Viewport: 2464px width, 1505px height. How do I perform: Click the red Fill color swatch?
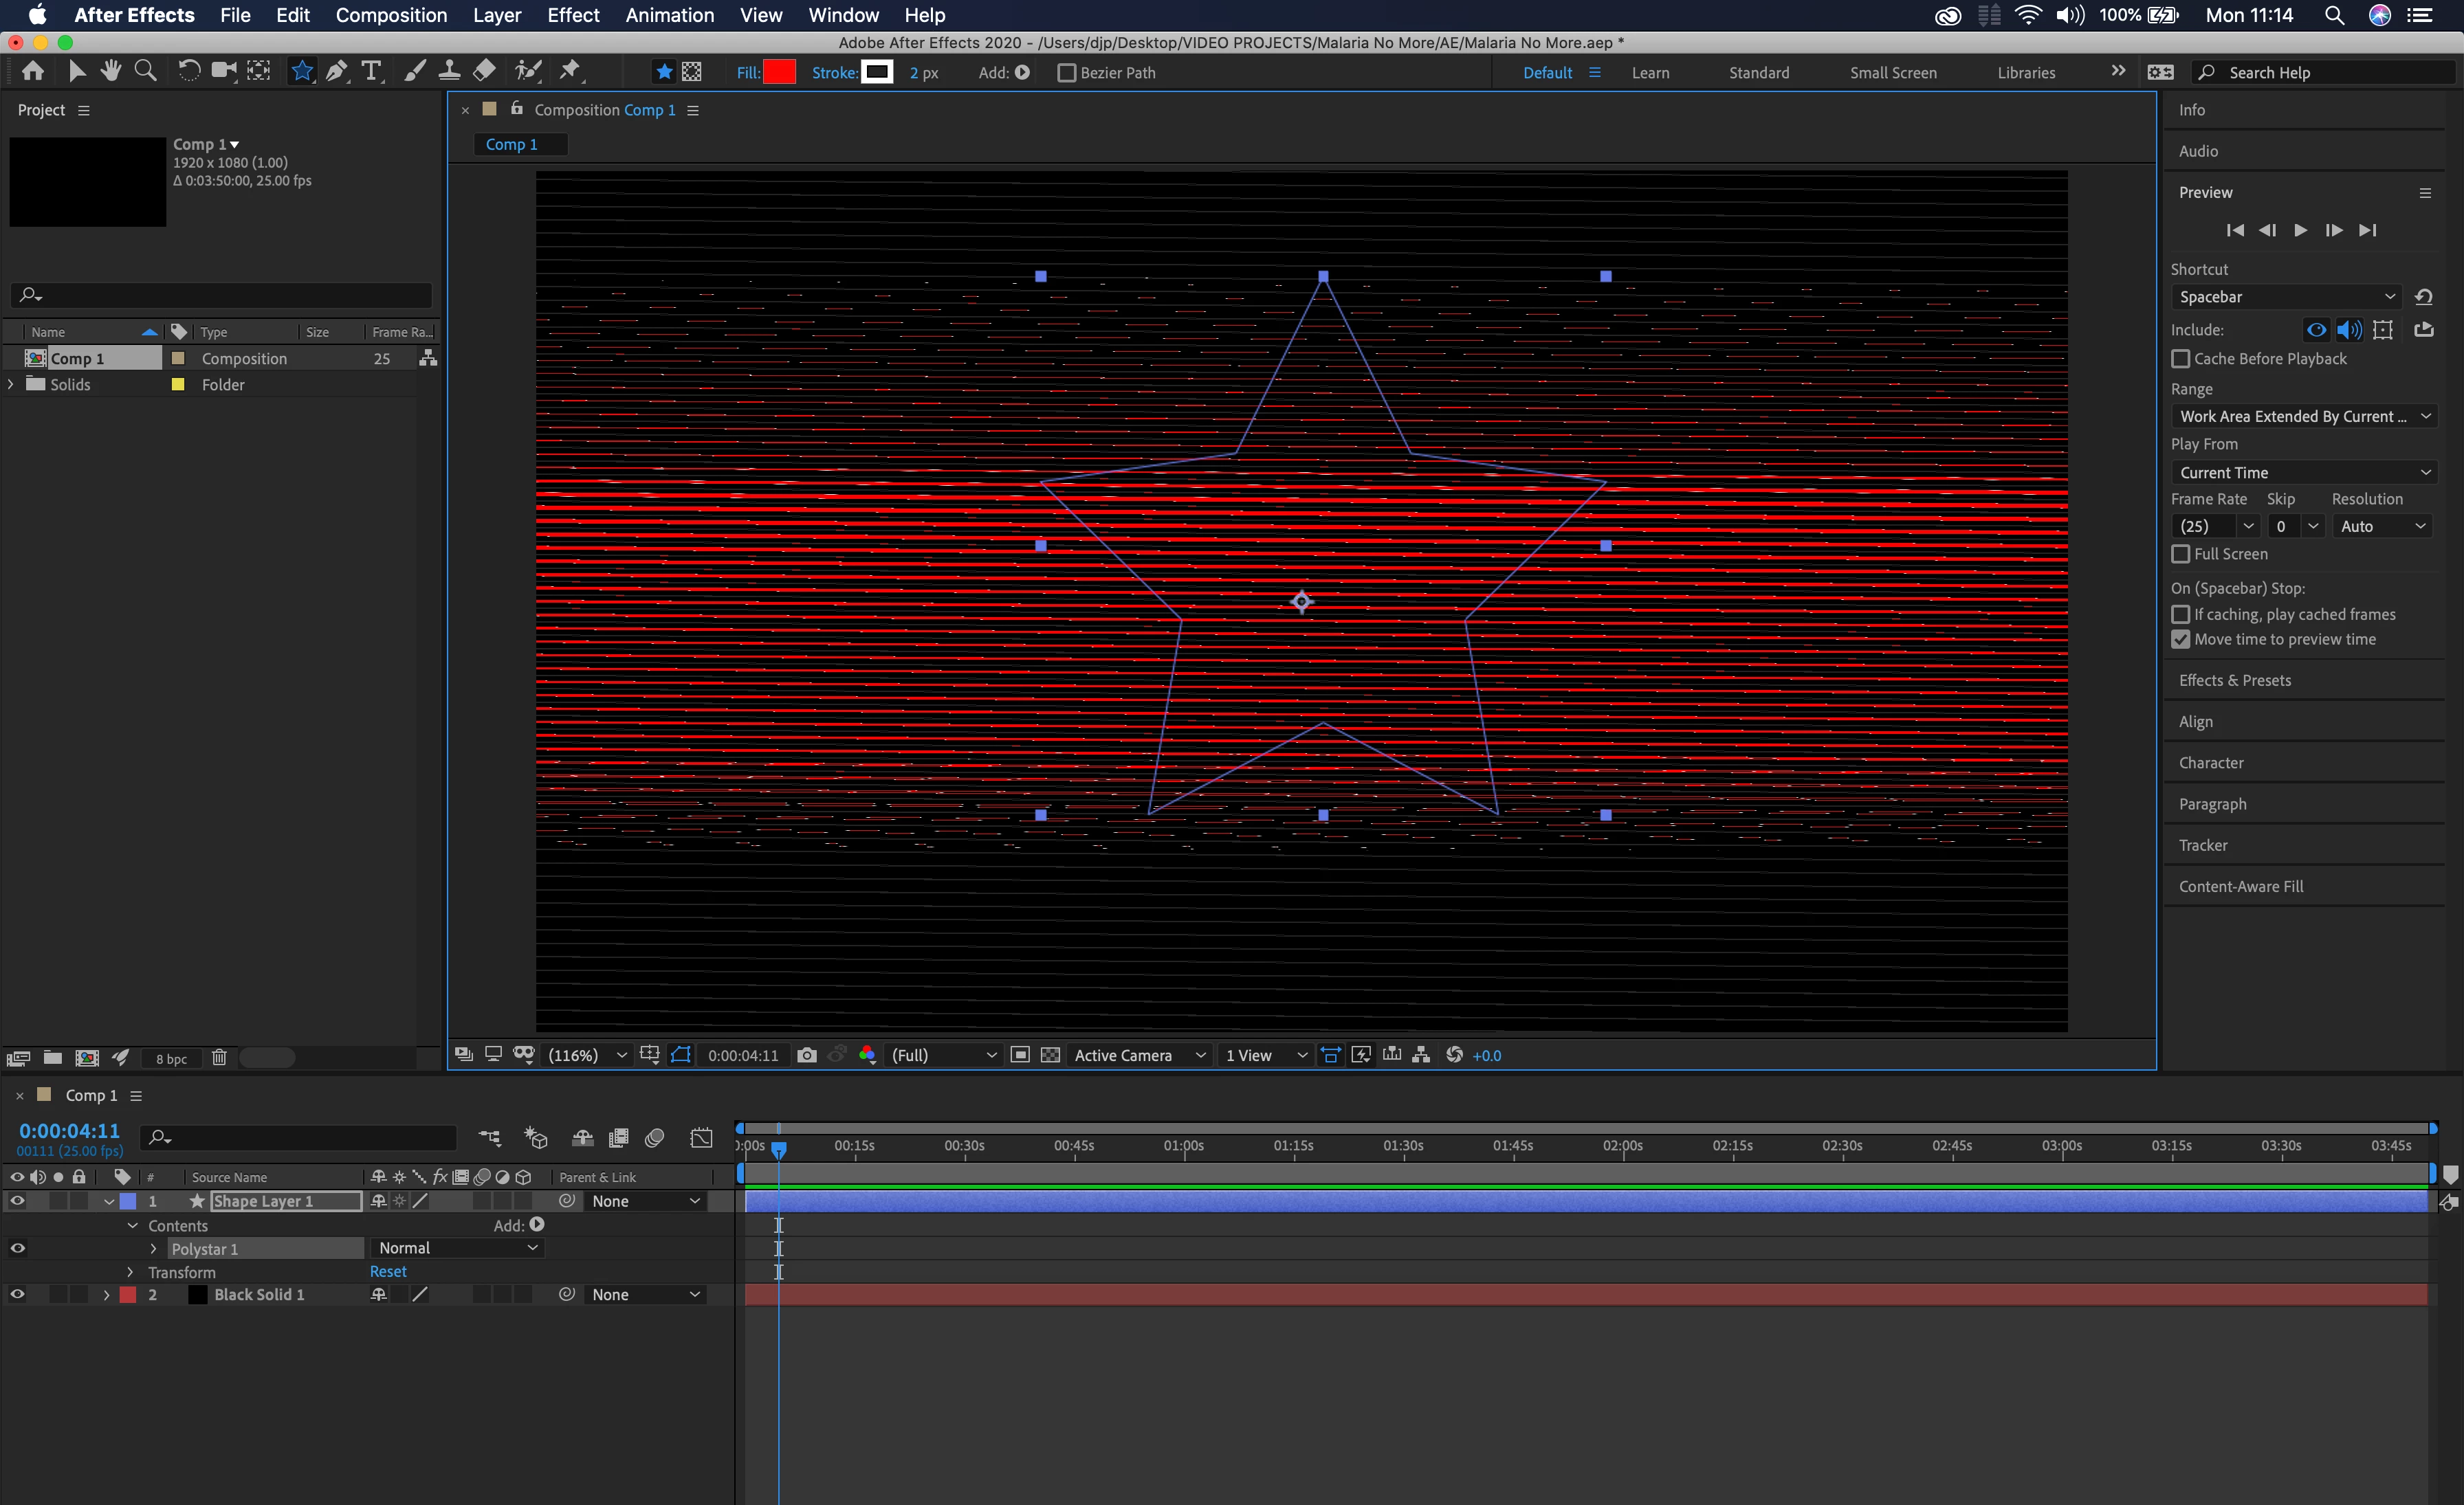[779, 73]
